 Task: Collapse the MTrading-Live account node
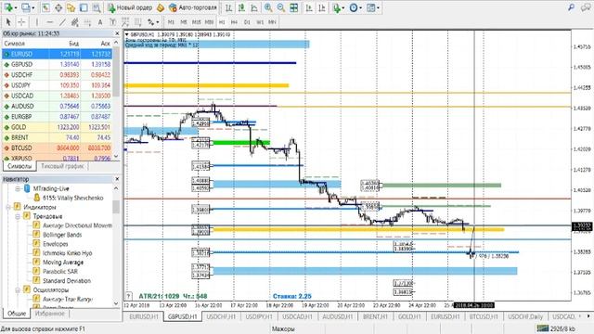coord(18,188)
